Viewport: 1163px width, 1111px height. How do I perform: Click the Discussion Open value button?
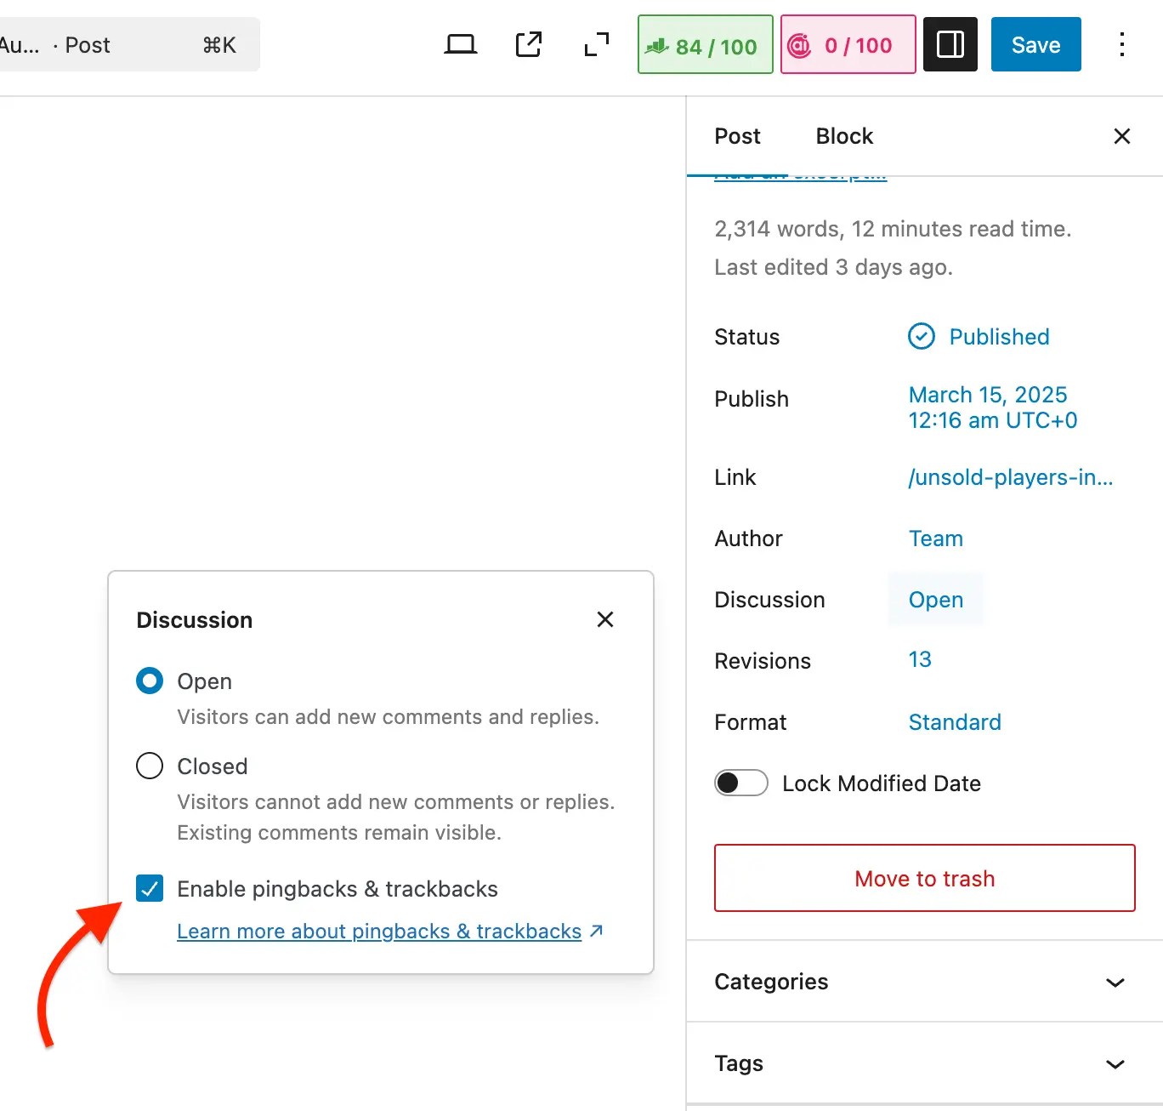pos(936,600)
